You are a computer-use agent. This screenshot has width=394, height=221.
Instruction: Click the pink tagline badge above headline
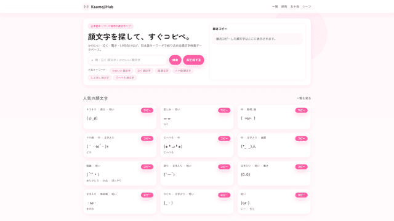coord(111,26)
